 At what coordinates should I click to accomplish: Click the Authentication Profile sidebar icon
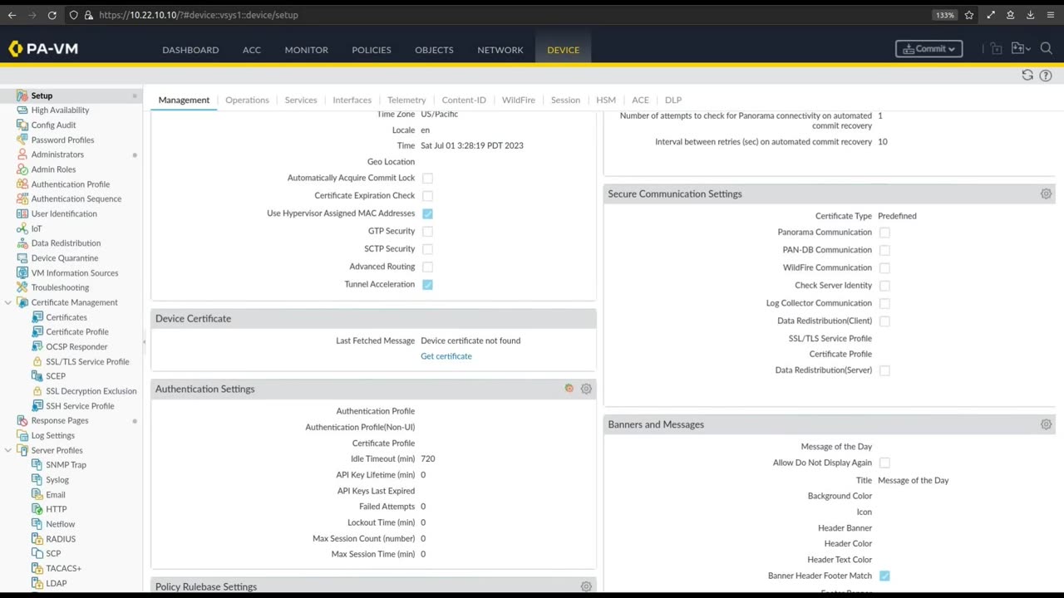click(x=22, y=184)
